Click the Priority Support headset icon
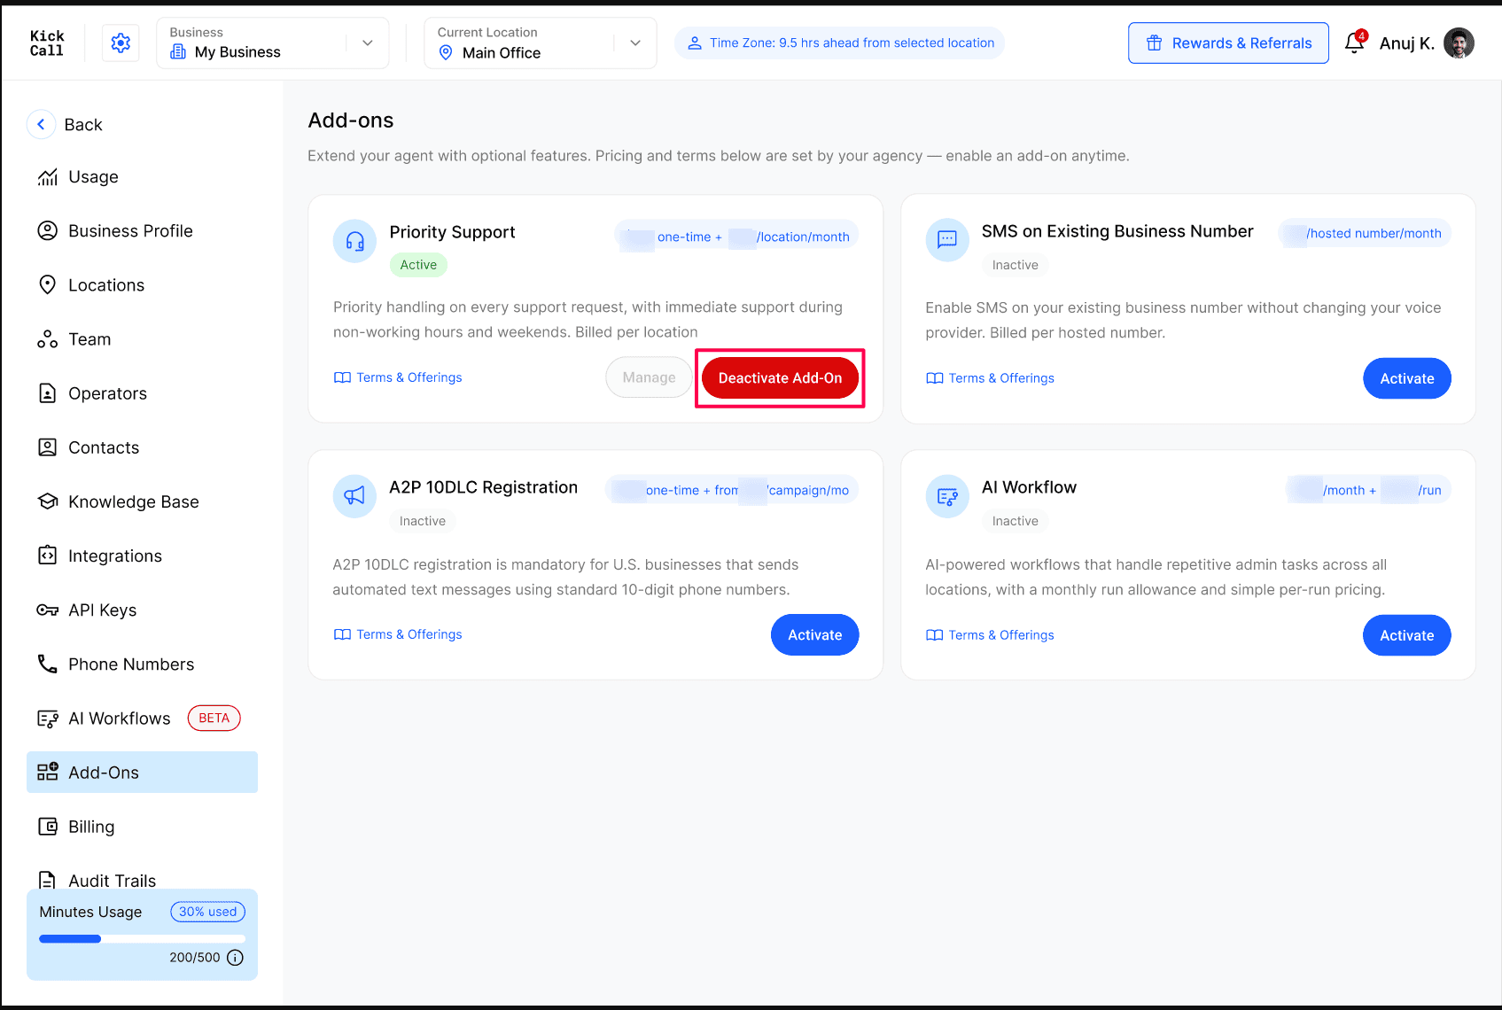Screen dimensions: 1502x1010 (355, 241)
